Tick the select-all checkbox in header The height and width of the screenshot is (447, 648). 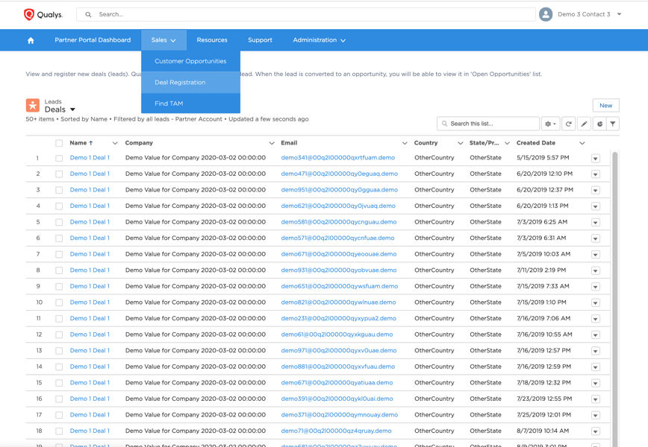(x=59, y=143)
